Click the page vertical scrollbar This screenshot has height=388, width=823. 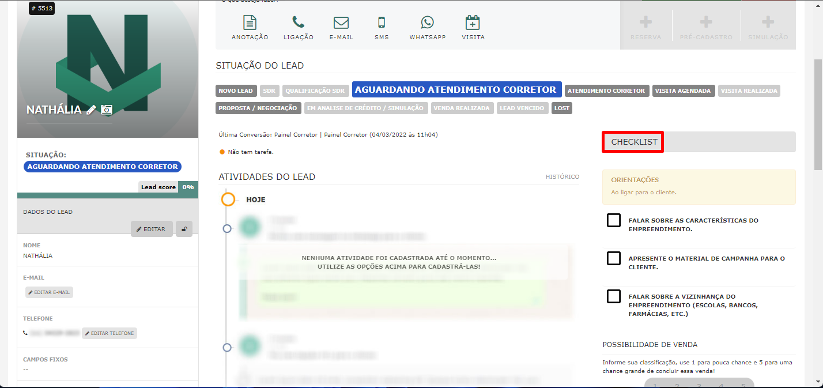818,114
